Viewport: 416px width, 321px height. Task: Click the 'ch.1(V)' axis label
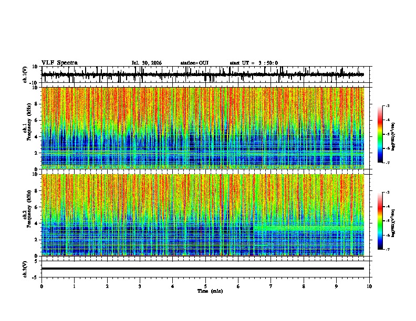click(25, 75)
